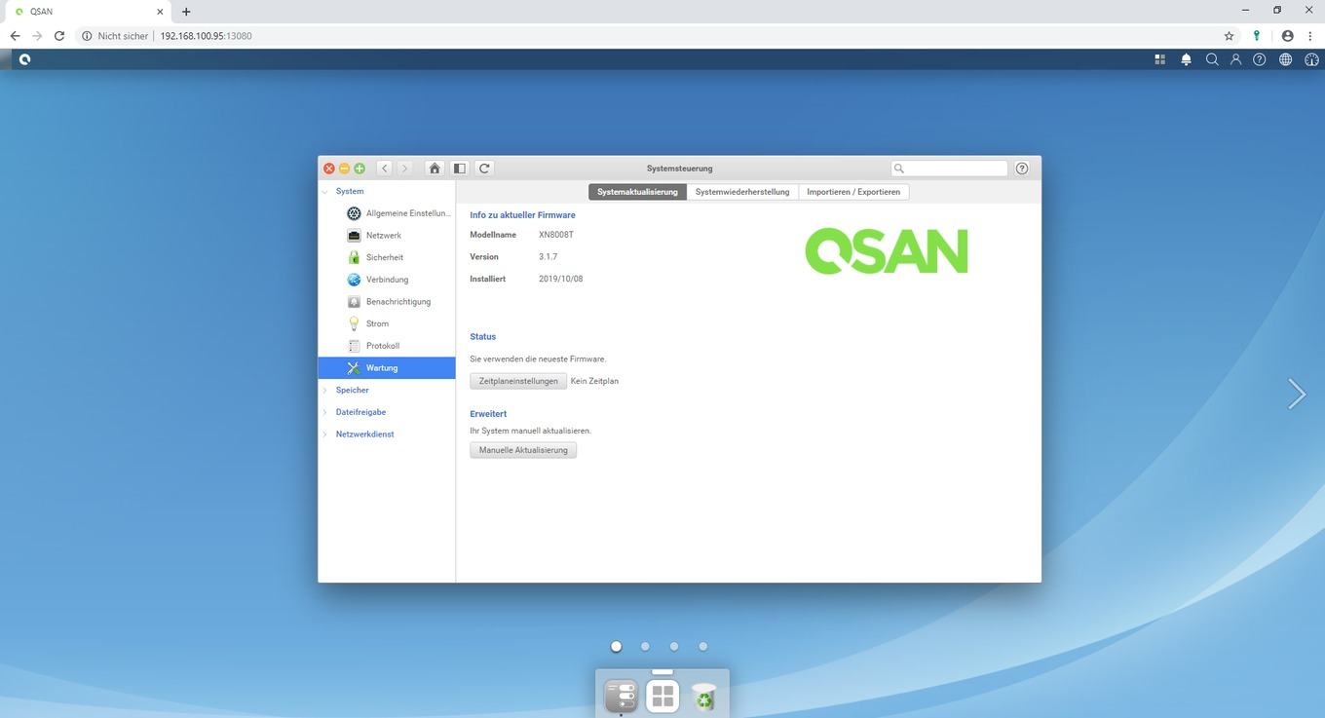
Task: Open the language globe icon
Action: coord(1286,59)
